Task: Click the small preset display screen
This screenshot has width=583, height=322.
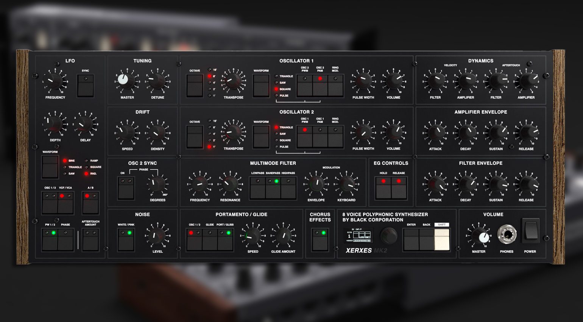Action: coord(359,235)
